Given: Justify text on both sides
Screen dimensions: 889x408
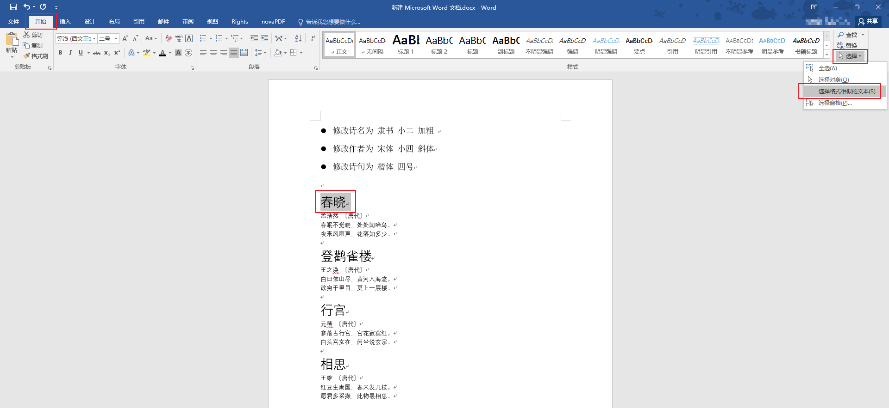Looking at the screenshot, I should click(x=234, y=53).
